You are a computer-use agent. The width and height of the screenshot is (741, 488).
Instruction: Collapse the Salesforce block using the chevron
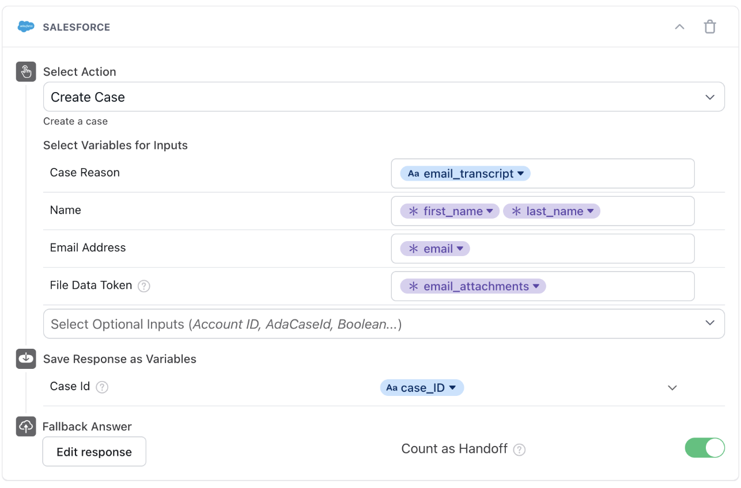[x=680, y=27]
